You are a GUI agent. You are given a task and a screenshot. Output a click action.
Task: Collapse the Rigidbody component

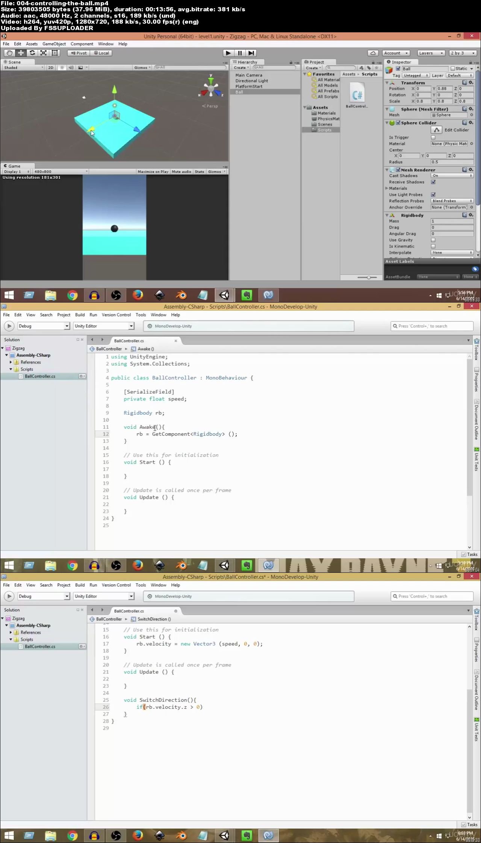click(387, 215)
